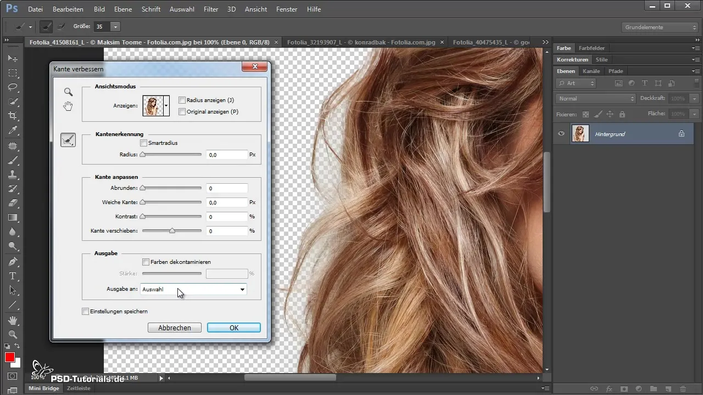Select the Zoom tool in the dialog
The width and height of the screenshot is (703, 395).
[68, 92]
